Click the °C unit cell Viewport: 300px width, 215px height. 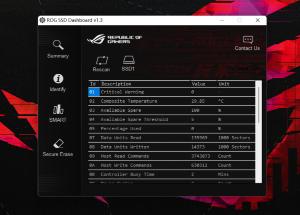[x=221, y=101]
